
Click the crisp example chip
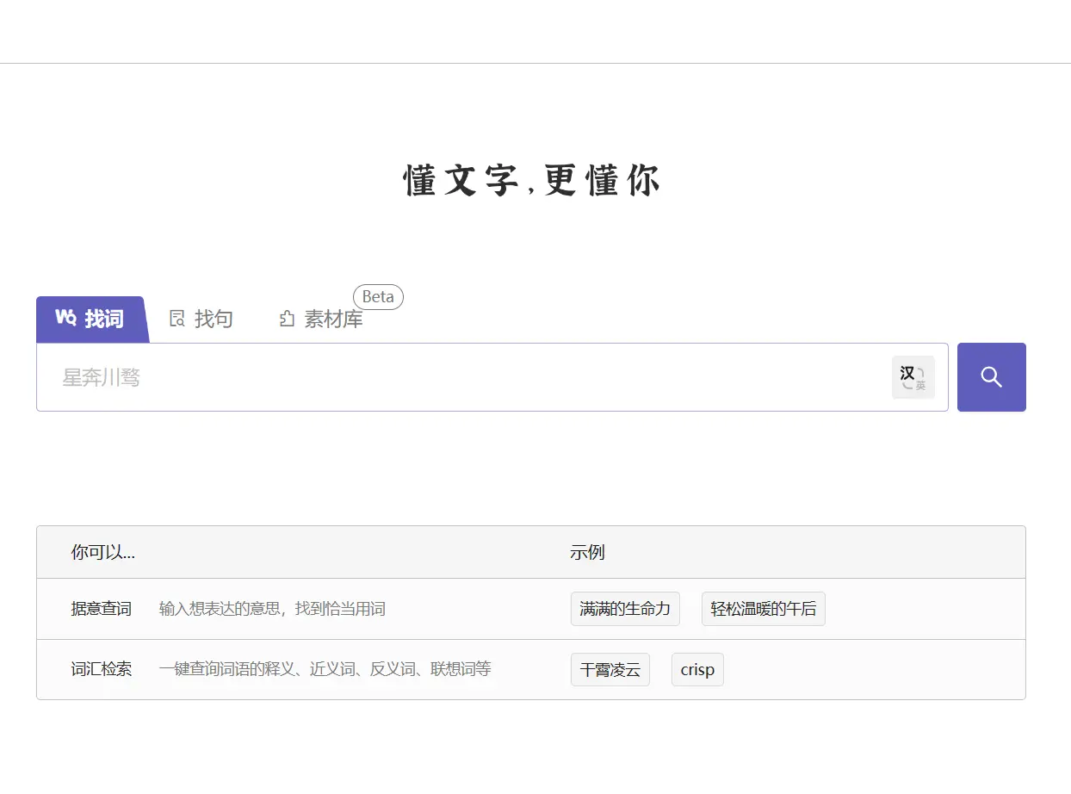click(x=697, y=669)
